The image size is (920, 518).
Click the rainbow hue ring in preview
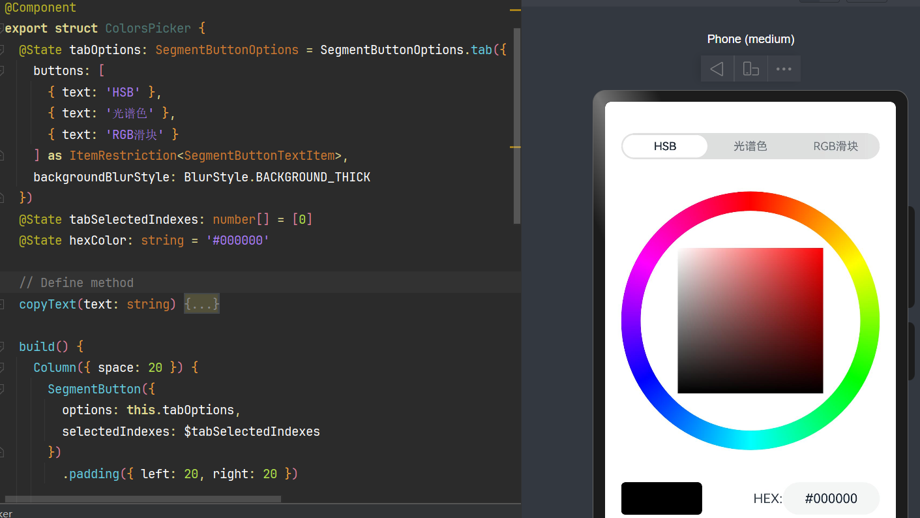[x=750, y=201]
